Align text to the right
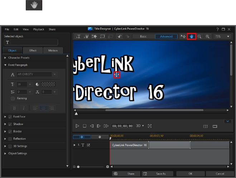Screen dimensions: 236x178 point(52,108)
